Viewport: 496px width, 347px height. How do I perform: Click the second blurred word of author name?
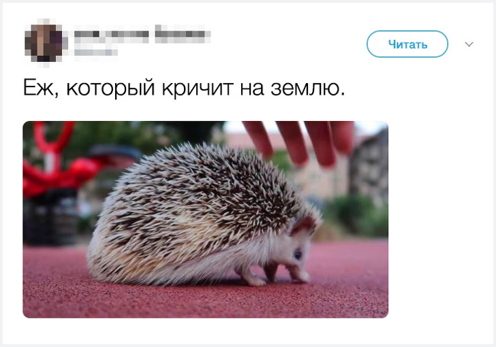click(183, 34)
